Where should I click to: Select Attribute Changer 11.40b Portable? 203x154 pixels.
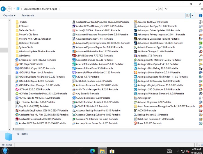tap(155, 51)
